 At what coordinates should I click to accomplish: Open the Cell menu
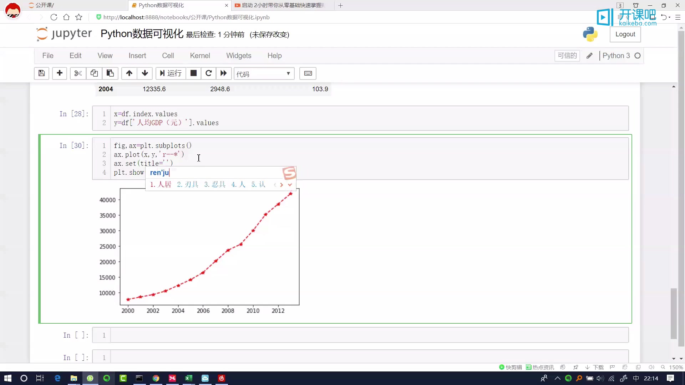(168, 56)
